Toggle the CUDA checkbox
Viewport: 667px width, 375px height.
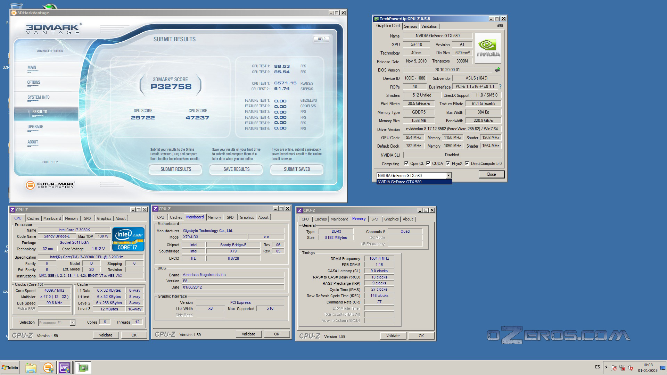(x=428, y=164)
